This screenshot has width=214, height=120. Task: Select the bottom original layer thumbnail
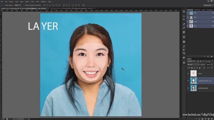(x=194, y=88)
